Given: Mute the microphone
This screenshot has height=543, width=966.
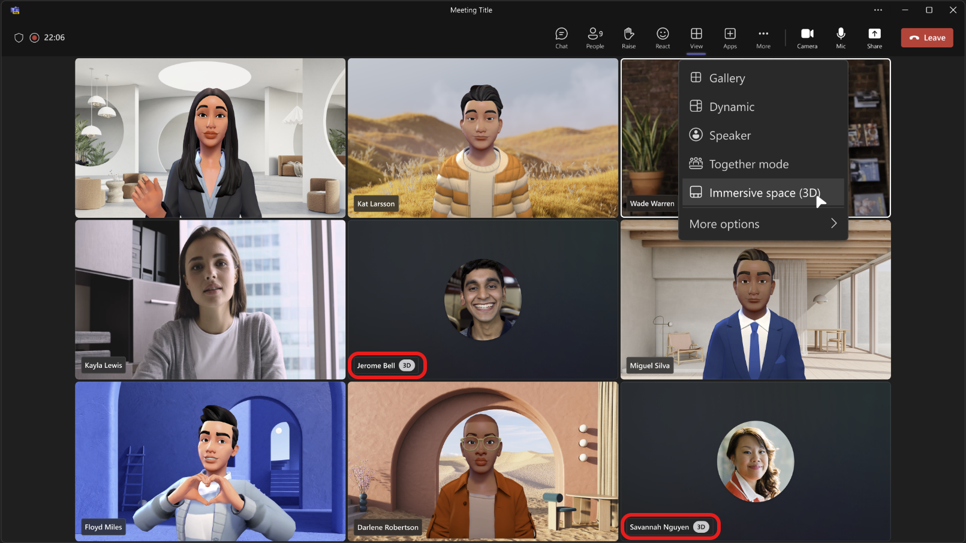Looking at the screenshot, I should (x=841, y=37).
